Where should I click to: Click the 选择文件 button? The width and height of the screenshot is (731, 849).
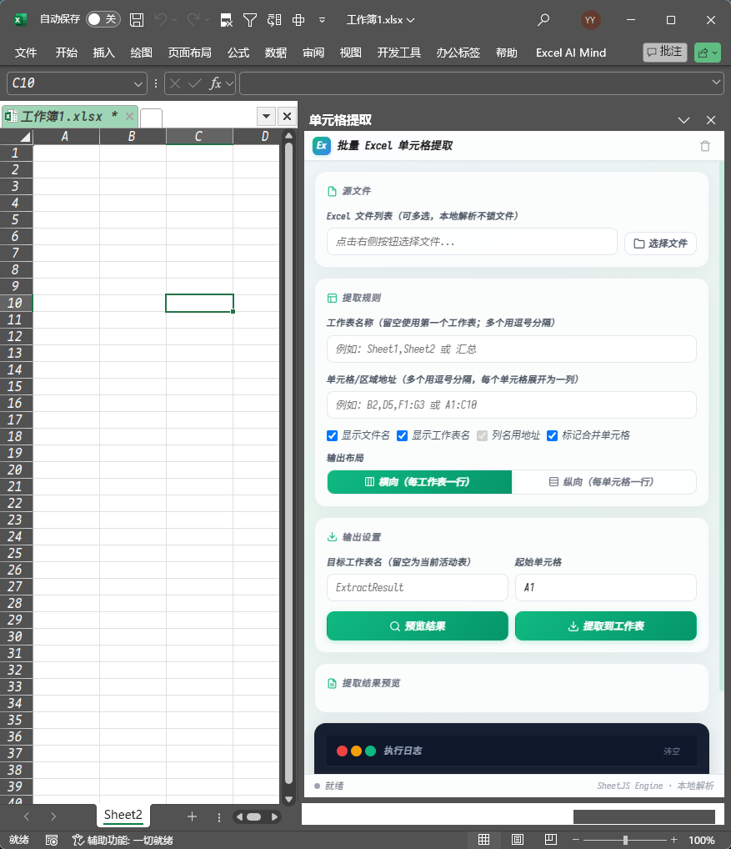click(x=660, y=244)
